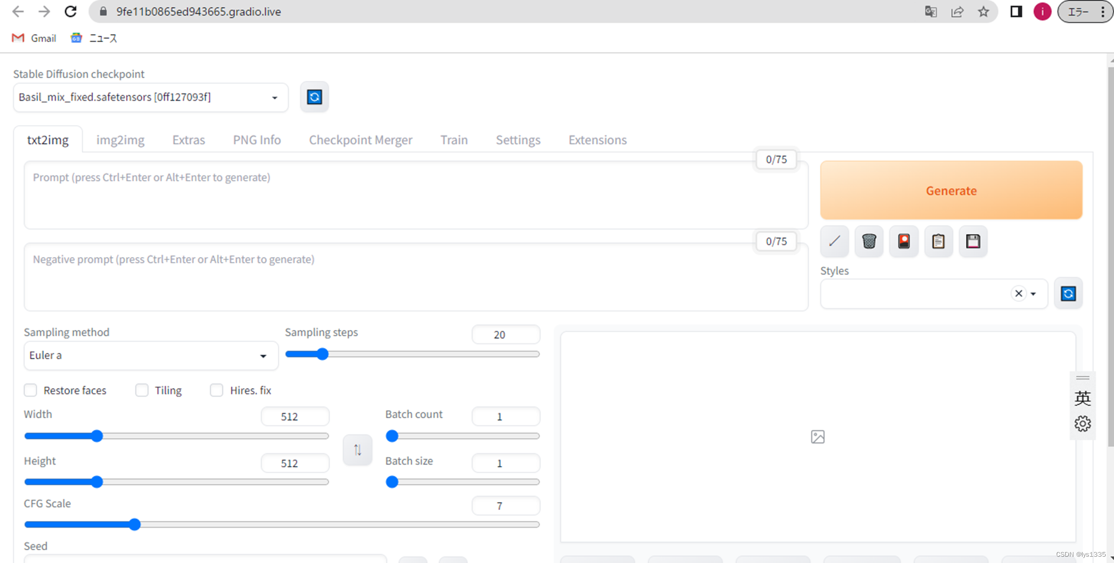Click the floppy disk save style icon

point(973,241)
